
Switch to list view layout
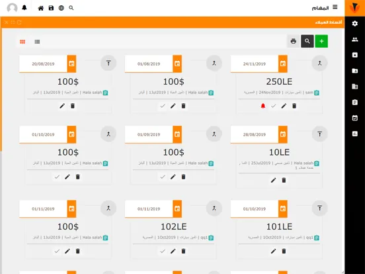pos(37,42)
